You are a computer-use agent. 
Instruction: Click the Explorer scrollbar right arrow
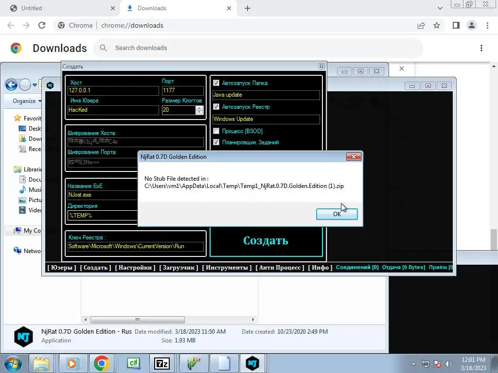(253, 320)
